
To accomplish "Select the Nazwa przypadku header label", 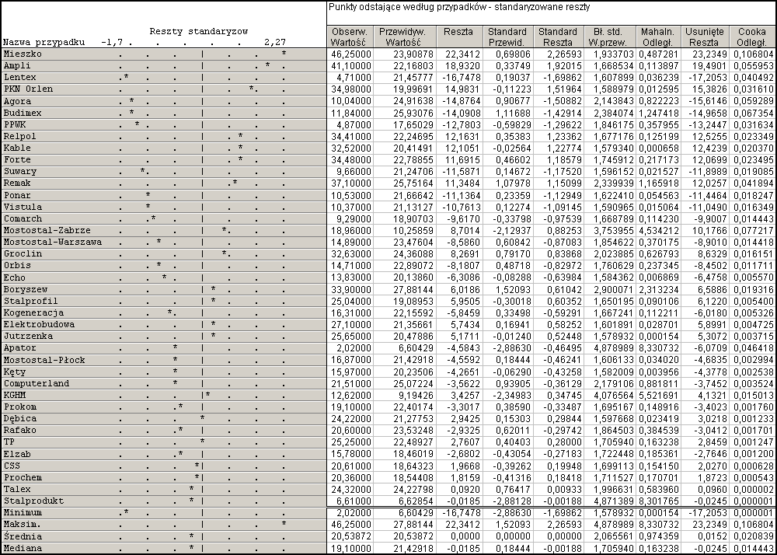I will (x=44, y=43).
